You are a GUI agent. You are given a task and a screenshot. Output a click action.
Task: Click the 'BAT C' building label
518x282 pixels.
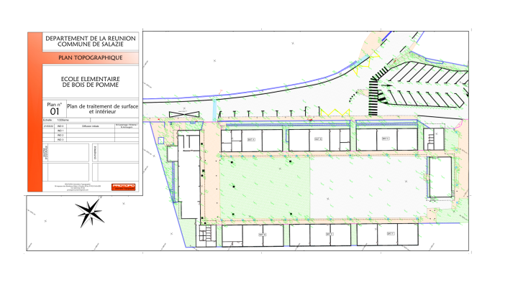[x=386, y=138]
